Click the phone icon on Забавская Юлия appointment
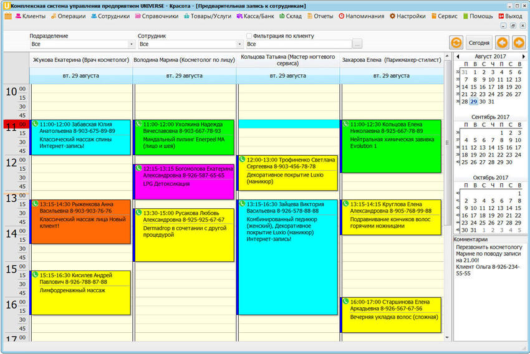The image size is (530, 354). (x=36, y=124)
